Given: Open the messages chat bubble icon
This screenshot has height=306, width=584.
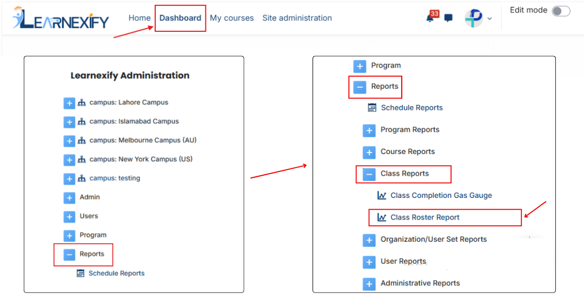Looking at the screenshot, I should (448, 18).
